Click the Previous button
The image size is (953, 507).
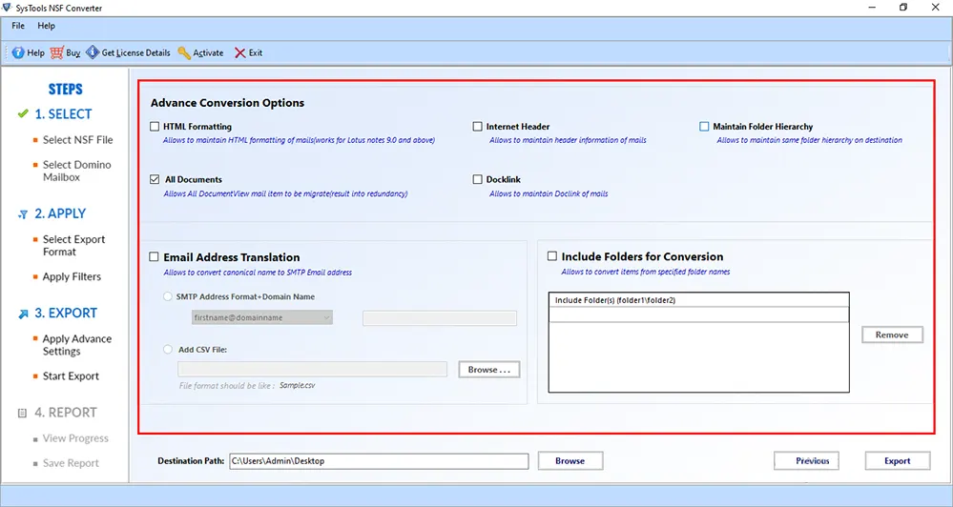point(806,461)
